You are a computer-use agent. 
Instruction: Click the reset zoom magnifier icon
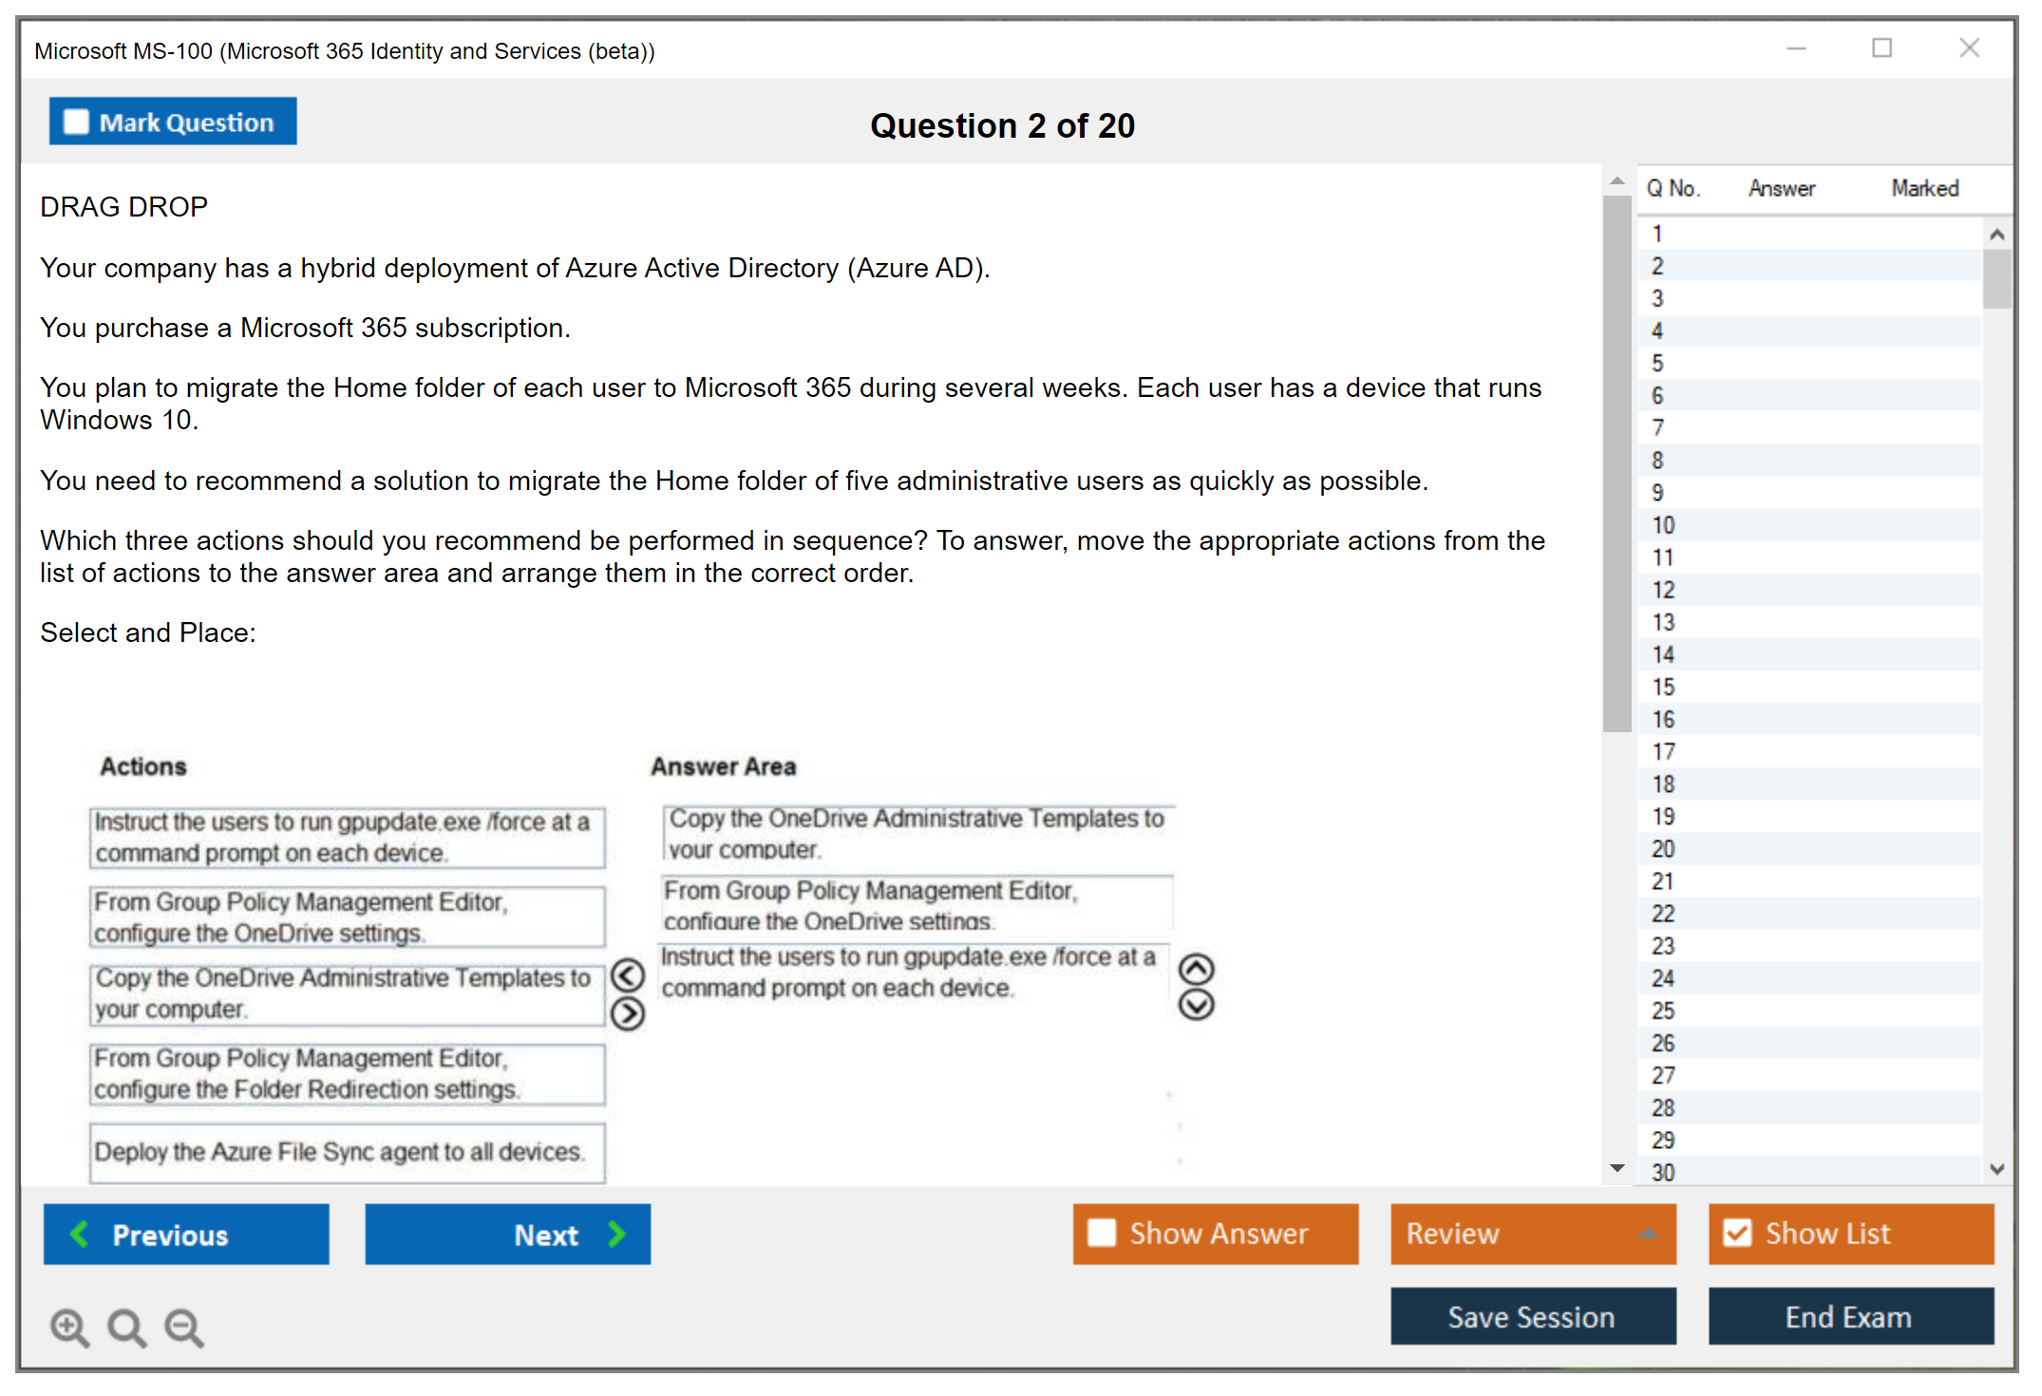[x=126, y=1327]
